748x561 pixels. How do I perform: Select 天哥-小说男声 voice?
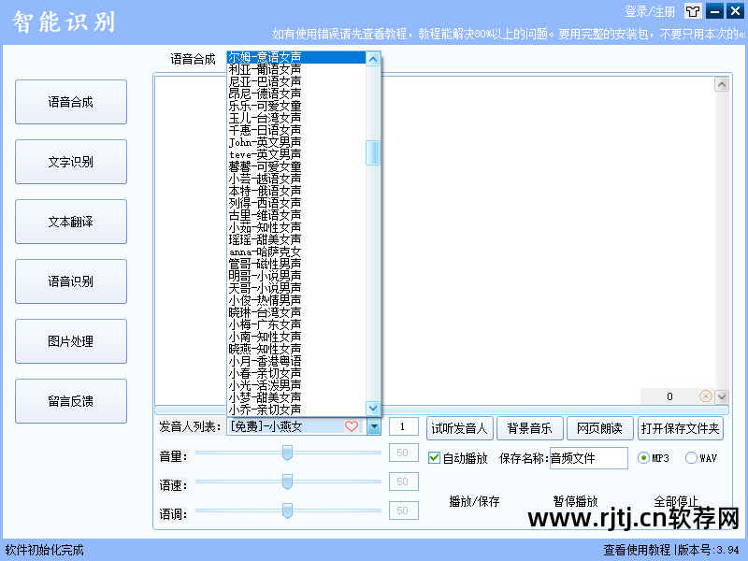[x=296, y=289]
